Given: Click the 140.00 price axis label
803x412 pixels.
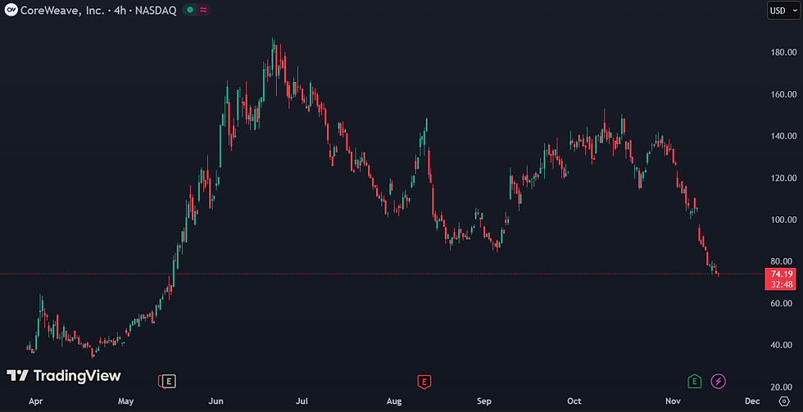Looking at the screenshot, I should 783,136.
